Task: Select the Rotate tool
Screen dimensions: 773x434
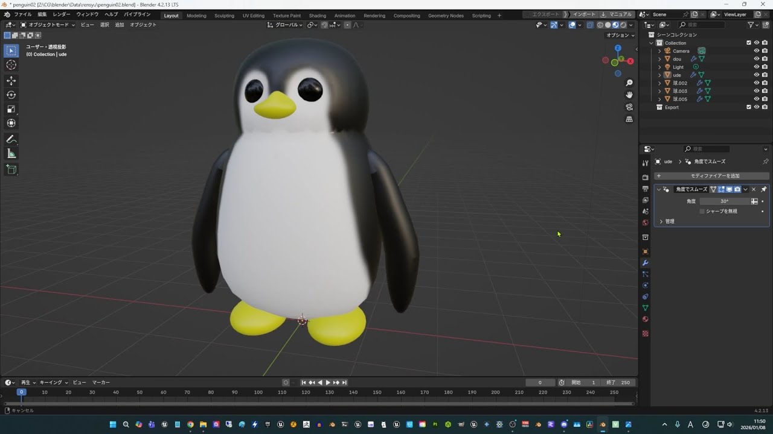Action: coord(11,95)
